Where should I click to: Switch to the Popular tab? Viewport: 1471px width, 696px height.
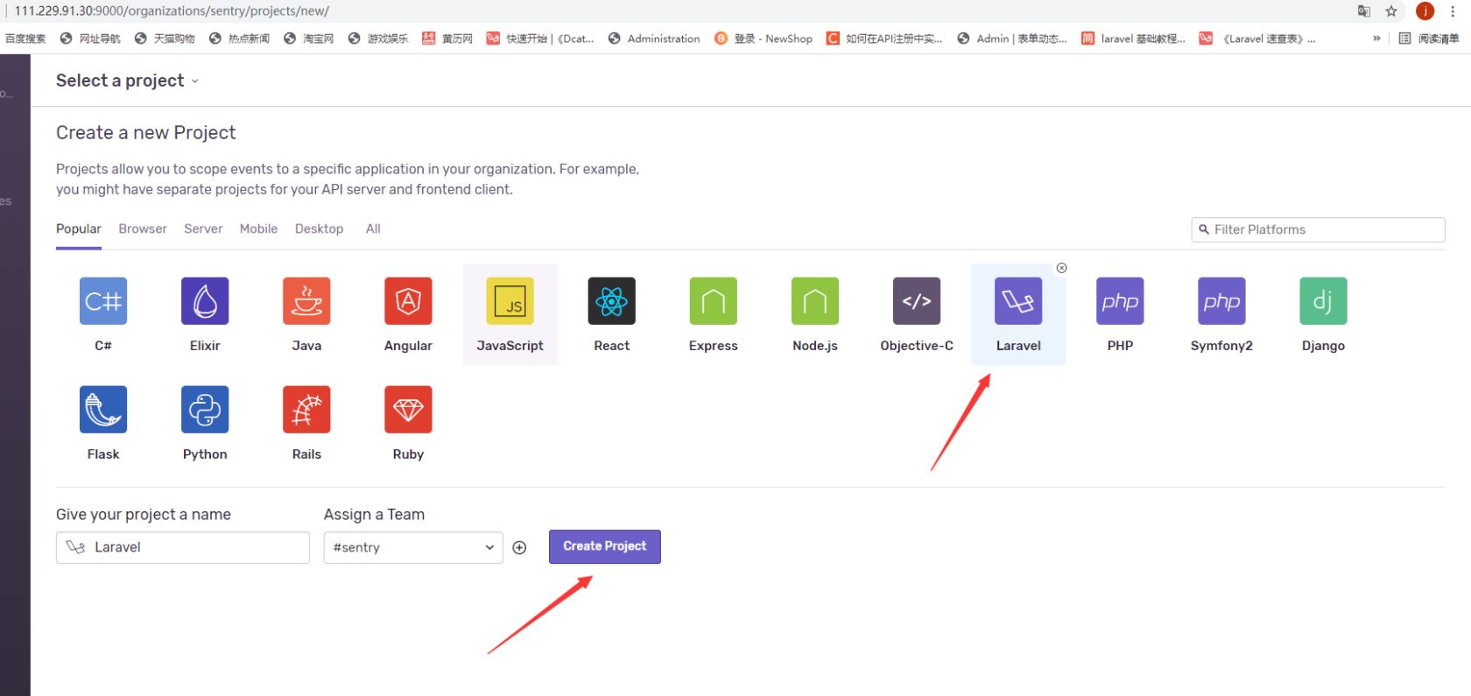(x=79, y=228)
